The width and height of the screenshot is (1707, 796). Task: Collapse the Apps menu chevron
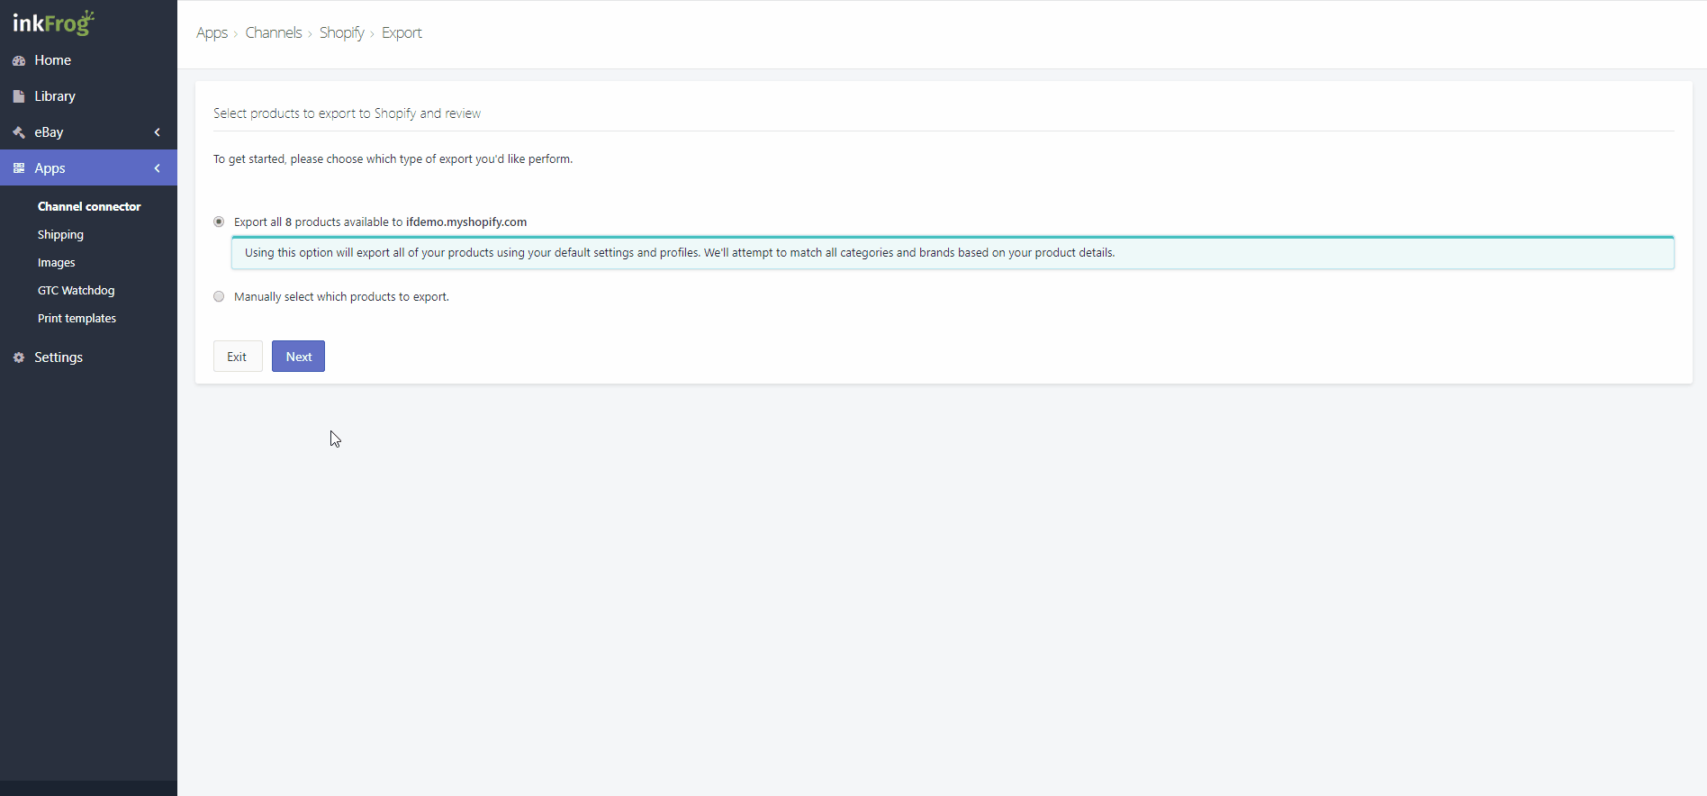[158, 168]
